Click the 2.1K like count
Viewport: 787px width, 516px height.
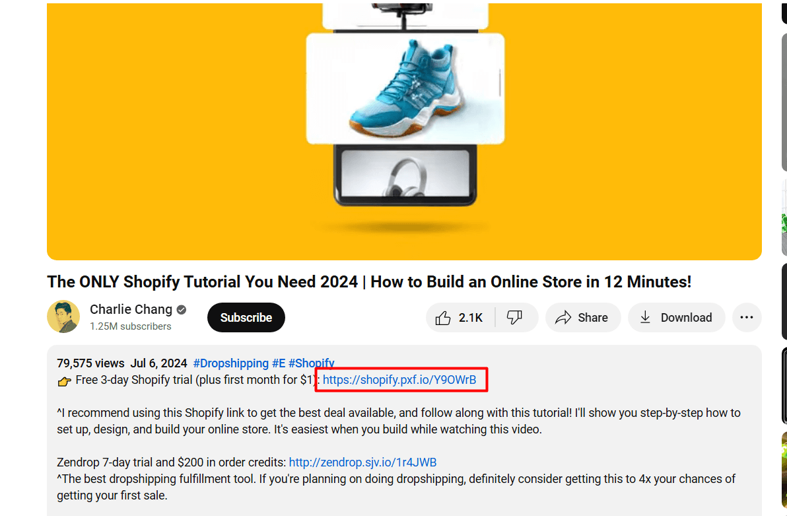click(470, 318)
